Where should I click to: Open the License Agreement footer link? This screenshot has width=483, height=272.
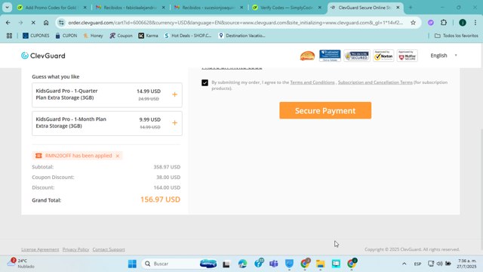40,249
